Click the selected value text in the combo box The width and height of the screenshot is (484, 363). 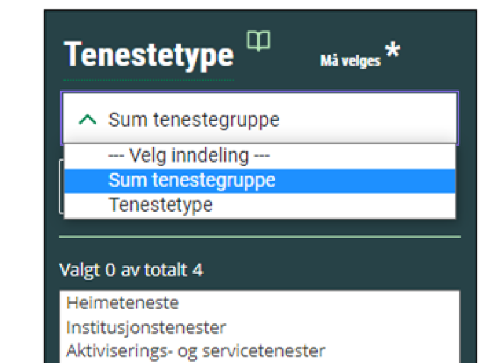(x=194, y=120)
